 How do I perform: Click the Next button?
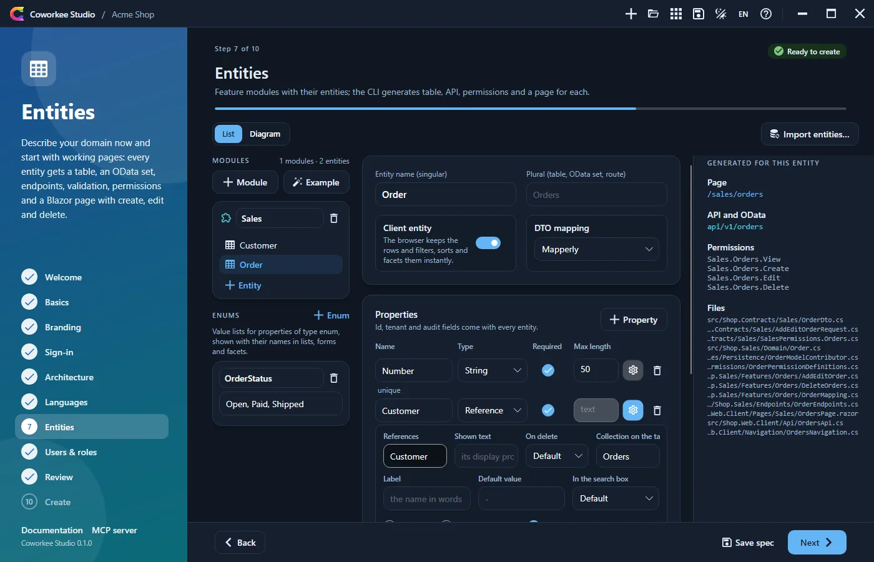[817, 542]
